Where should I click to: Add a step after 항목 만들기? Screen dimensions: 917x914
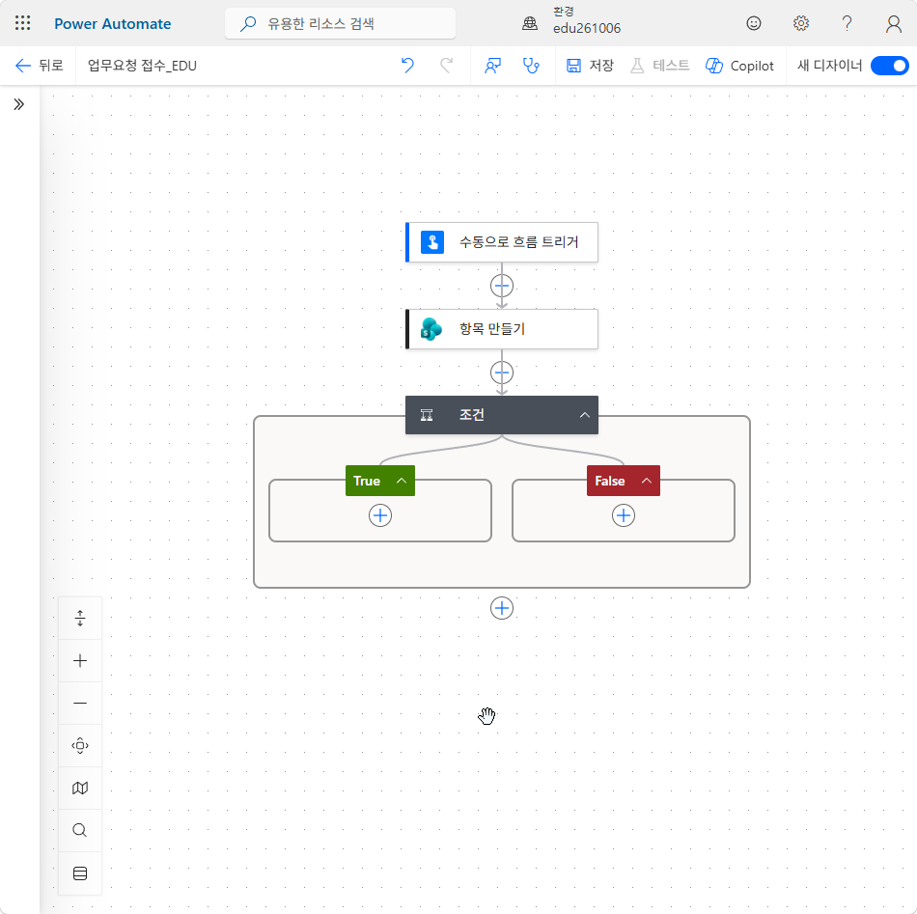coord(502,373)
